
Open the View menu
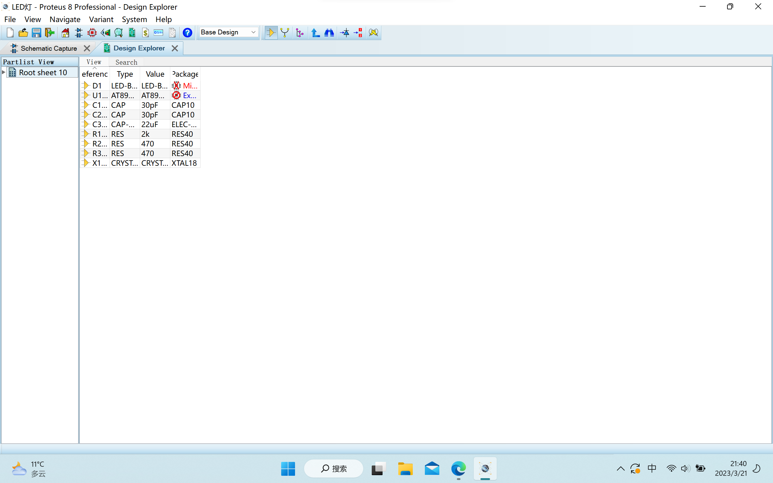pos(33,19)
